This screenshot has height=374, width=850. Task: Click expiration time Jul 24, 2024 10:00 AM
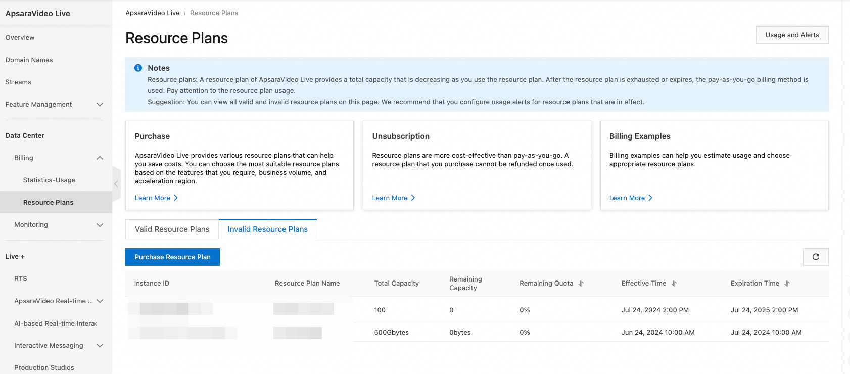point(766,332)
